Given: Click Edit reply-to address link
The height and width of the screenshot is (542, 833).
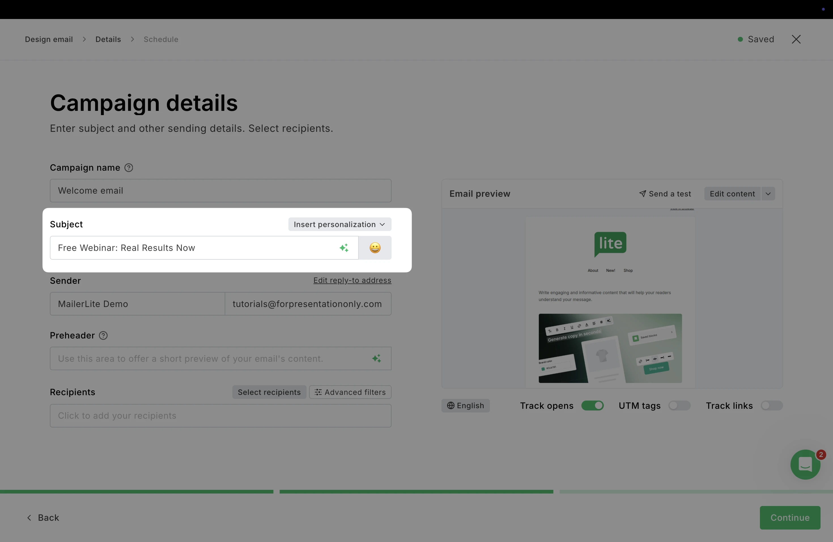Looking at the screenshot, I should [x=352, y=280].
